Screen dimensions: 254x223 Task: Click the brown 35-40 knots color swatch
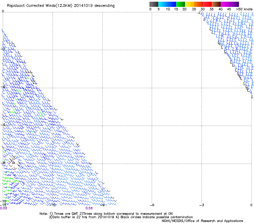[x=216, y=4]
